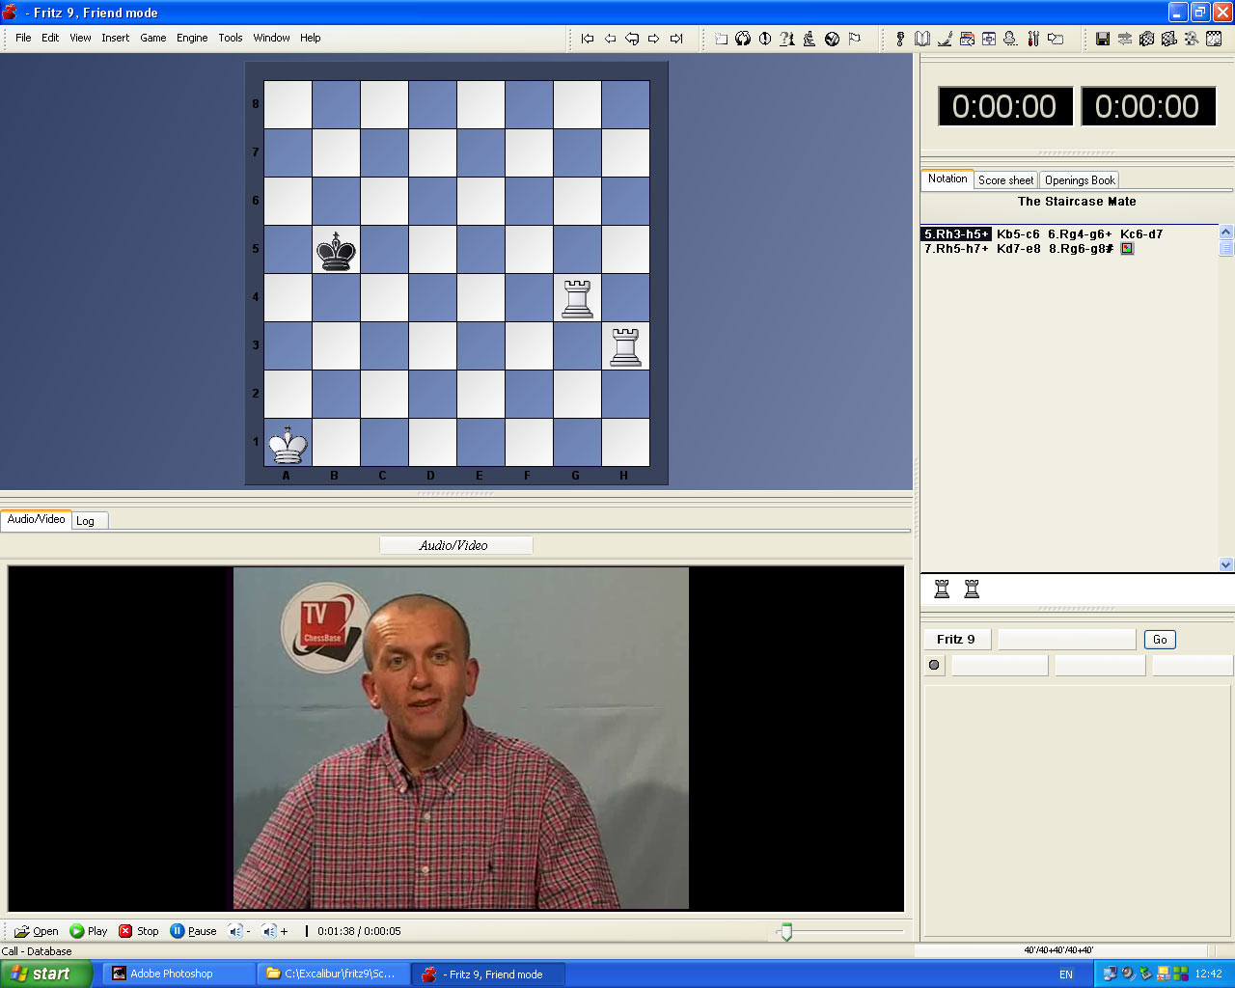Select move 6.Rg4-g6+ in notation

click(1080, 234)
